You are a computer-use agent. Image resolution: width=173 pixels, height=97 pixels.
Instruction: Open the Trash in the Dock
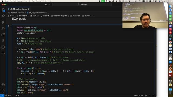170,93
